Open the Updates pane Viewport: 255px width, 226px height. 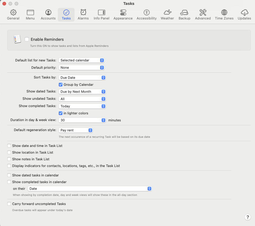click(244, 14)
